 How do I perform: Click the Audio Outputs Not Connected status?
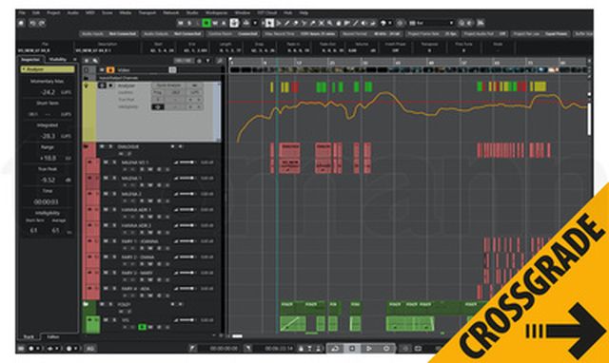(172, 34)
